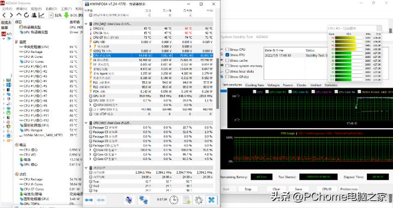Click the 功耗 power section icon in AIDA64
The height and width of the screenshot is (208, 393).
(x=16, y=174)
